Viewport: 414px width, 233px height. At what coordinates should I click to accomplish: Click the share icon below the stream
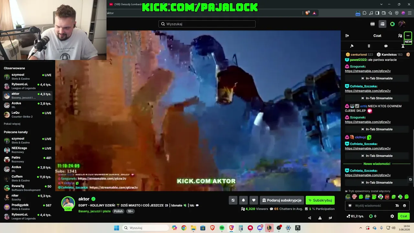click(310, 218)
